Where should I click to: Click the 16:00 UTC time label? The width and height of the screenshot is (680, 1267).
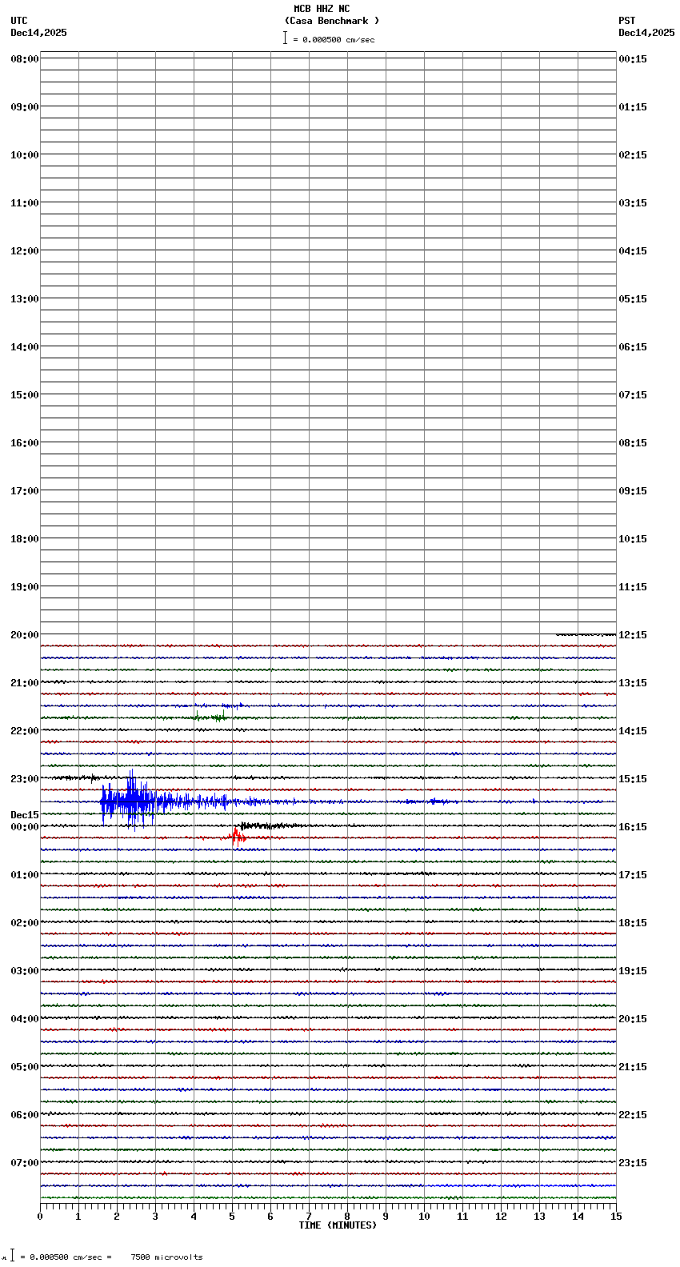point(24,443)
